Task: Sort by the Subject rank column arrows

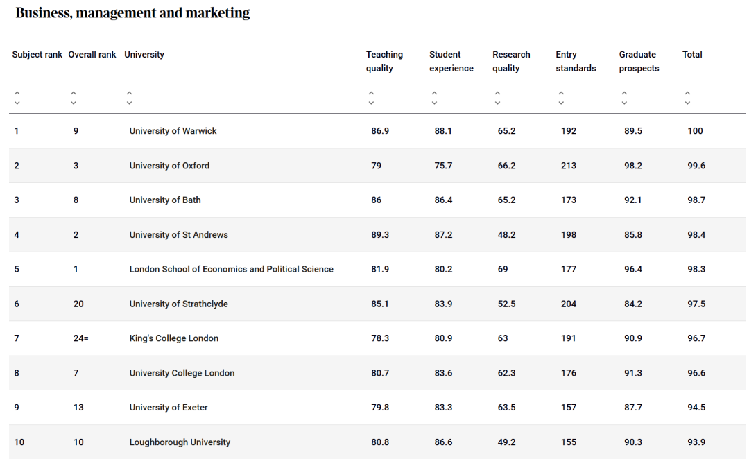Action: (17, 98)
